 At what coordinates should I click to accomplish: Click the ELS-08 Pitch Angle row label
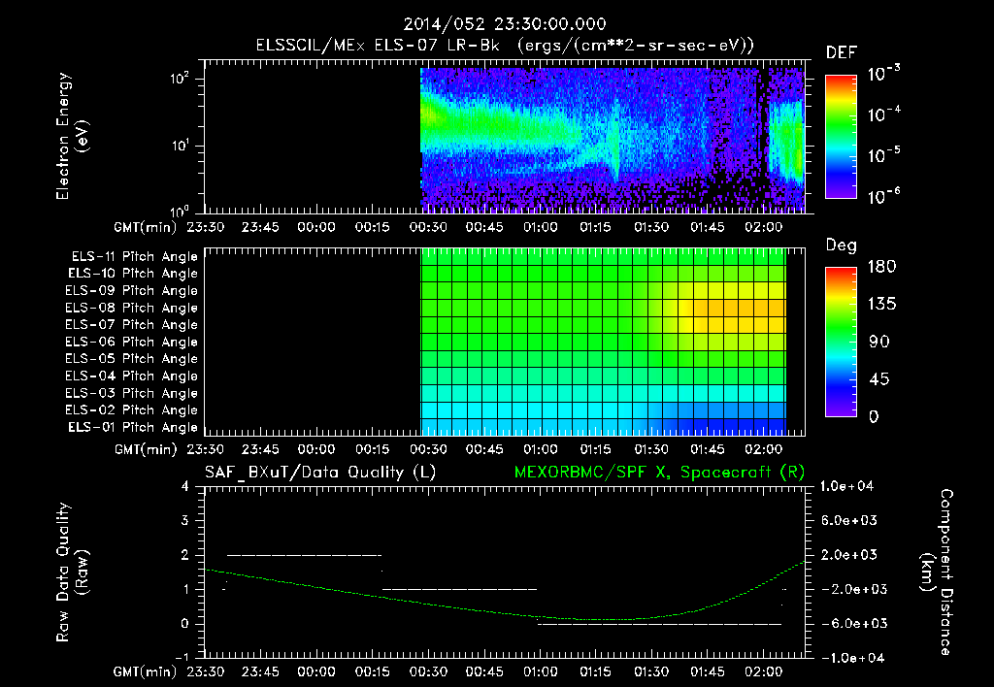(x=132, y=308)
